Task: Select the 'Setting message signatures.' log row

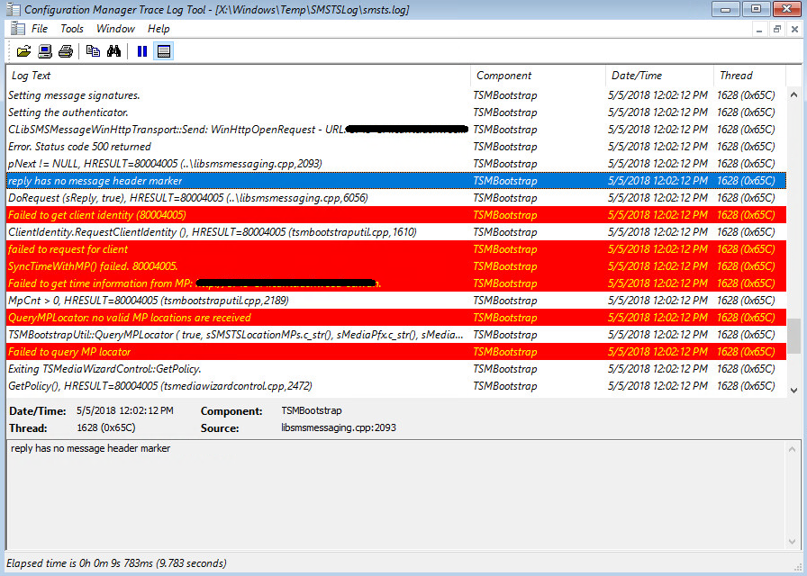Action: [396, 95]
